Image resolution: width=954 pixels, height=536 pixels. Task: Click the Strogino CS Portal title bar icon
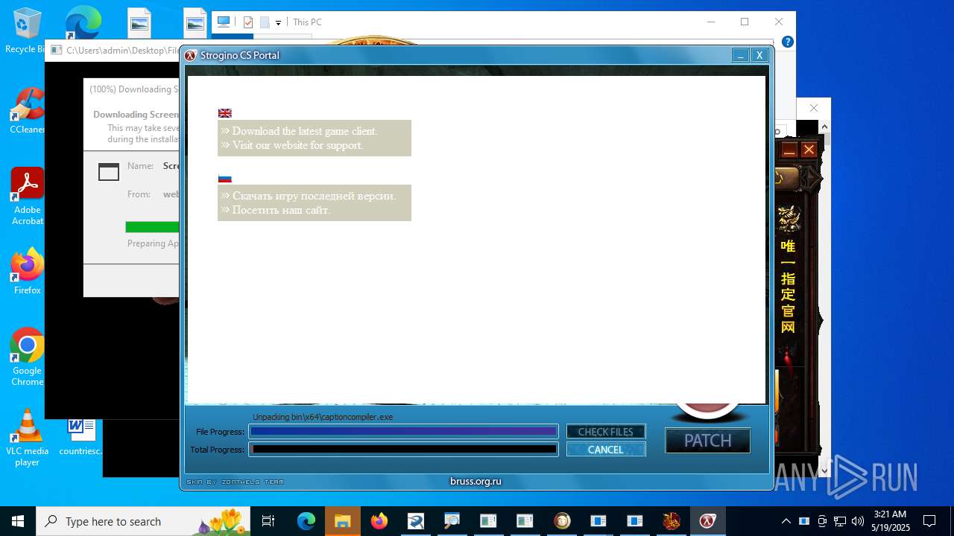191,55
